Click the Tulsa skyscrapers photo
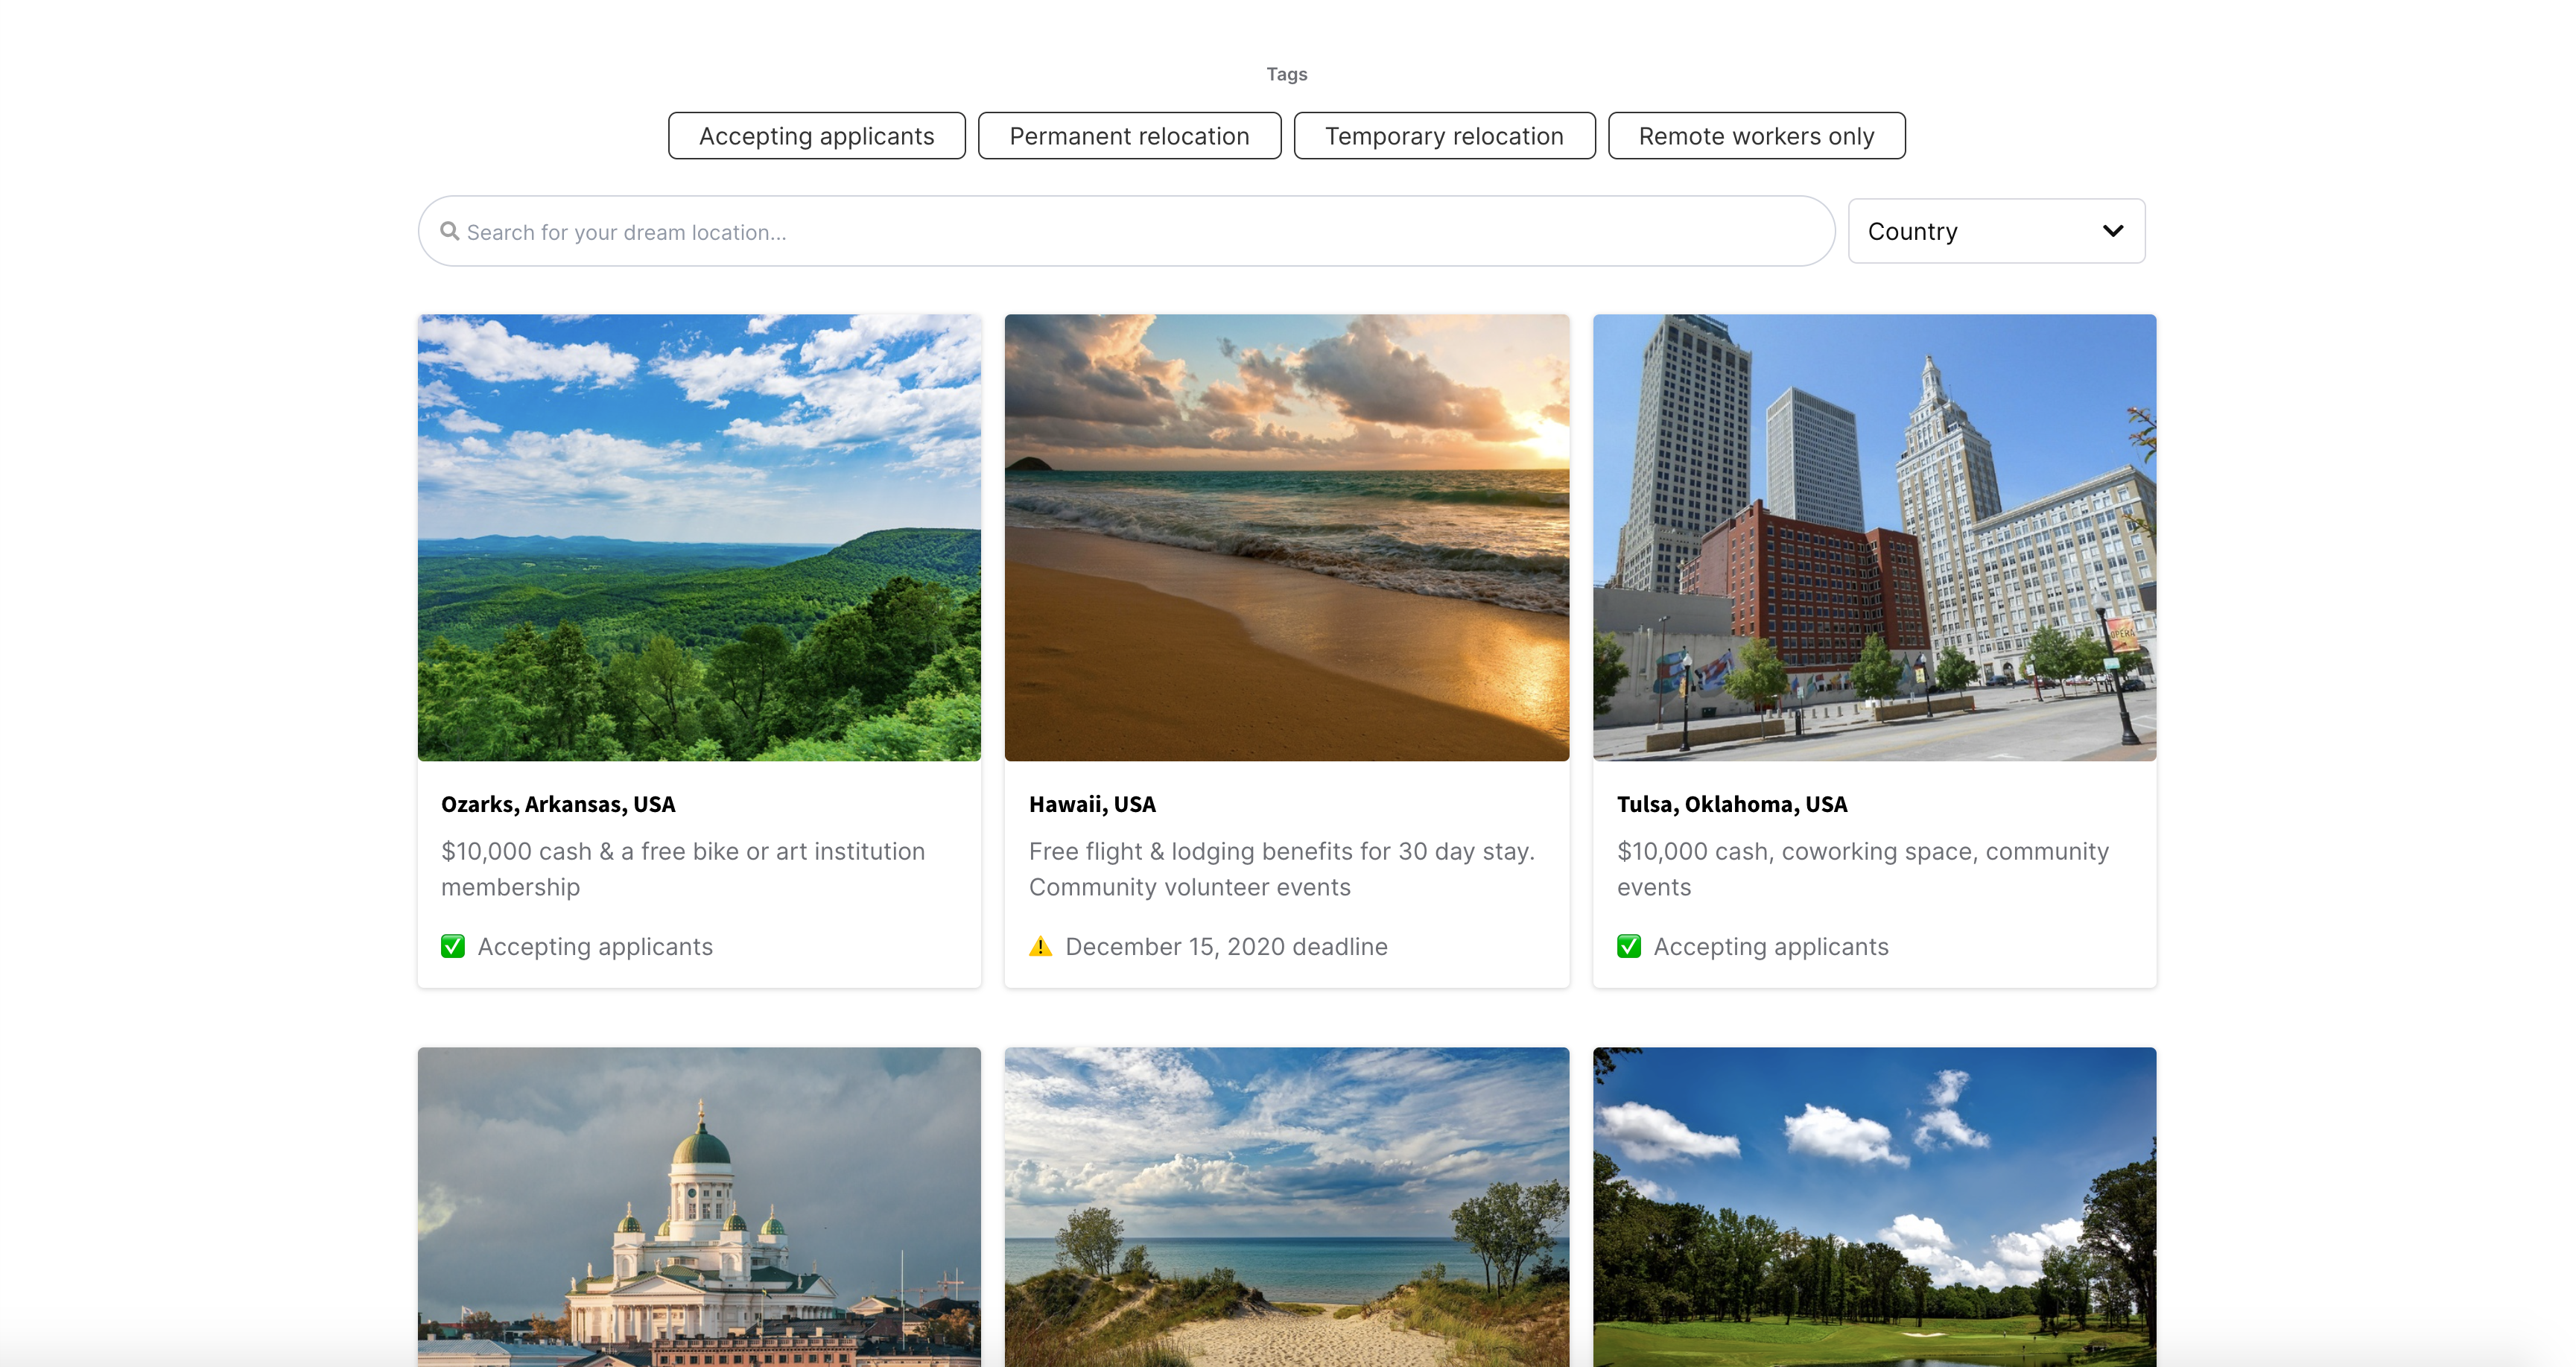Image resolution: width=2576 pixels, height=1367 pixels. (x=1874, y=538)
